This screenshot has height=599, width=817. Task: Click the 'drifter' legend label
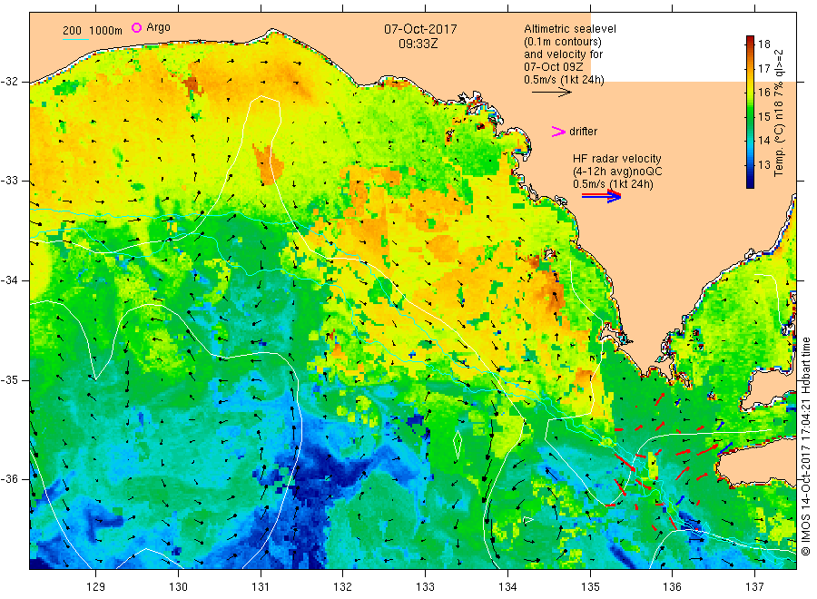click(583, 132)
